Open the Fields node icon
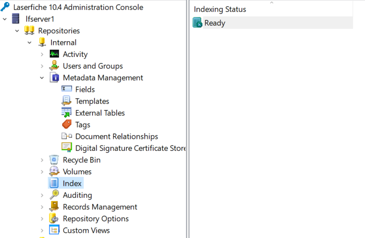This screenshot has width=365, height=238. (x=67, y=89)
